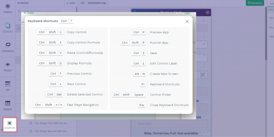This screenshot has width=274, height=137.
Task: Toggle the F badge on Bike, Tomorrow row
Action: click(x=204, y=133)
